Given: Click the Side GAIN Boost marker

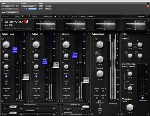Looking at the screenshot, I should pos(75,55).
